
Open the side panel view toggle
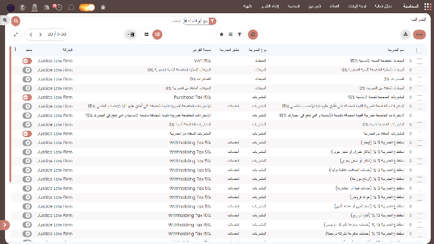131,35
